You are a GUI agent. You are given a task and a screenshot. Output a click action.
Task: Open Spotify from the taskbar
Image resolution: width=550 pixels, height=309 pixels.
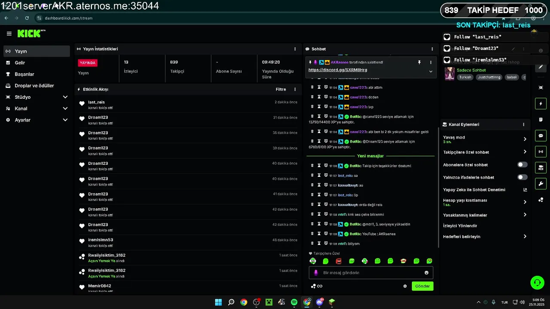tap(294, 302)
